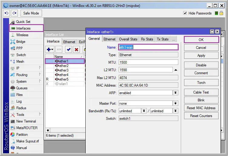
Task: Click the Name input field
Action: [x=148, y=47]
